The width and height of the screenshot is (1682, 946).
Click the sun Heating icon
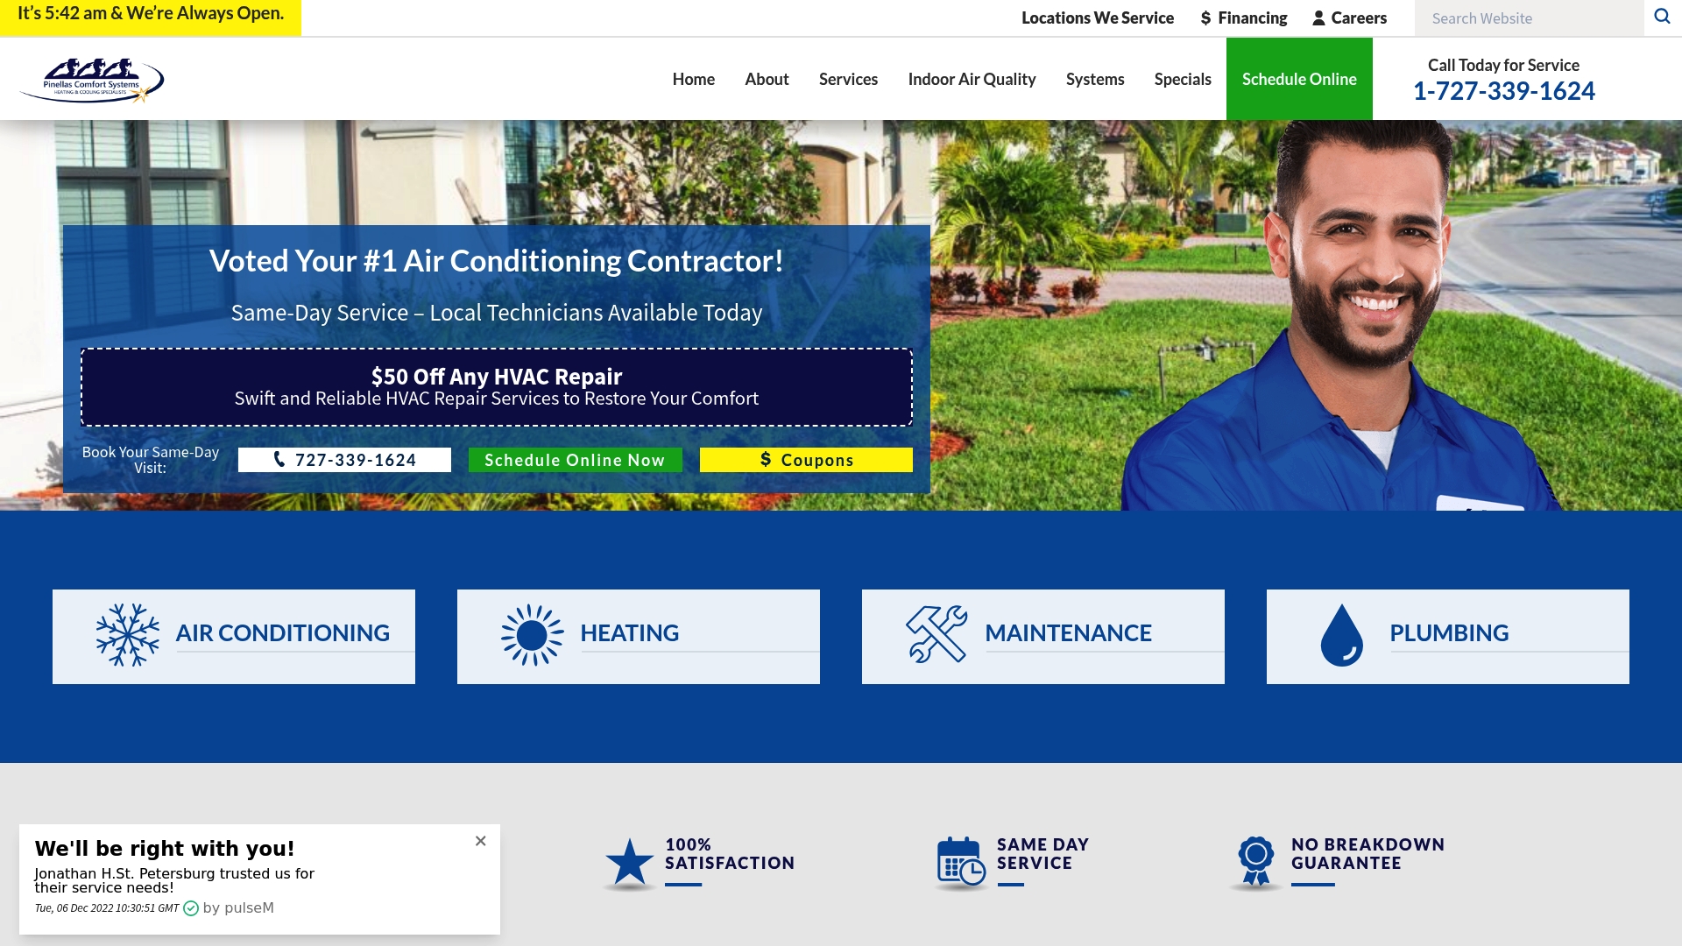click(x=531, y=633)
